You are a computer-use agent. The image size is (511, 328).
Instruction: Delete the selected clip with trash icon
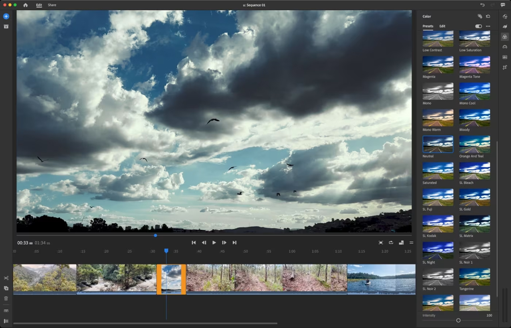click(6, 298)
